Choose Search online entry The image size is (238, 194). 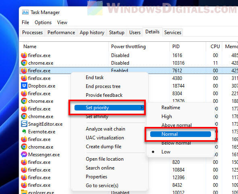(x=100, y=168)
